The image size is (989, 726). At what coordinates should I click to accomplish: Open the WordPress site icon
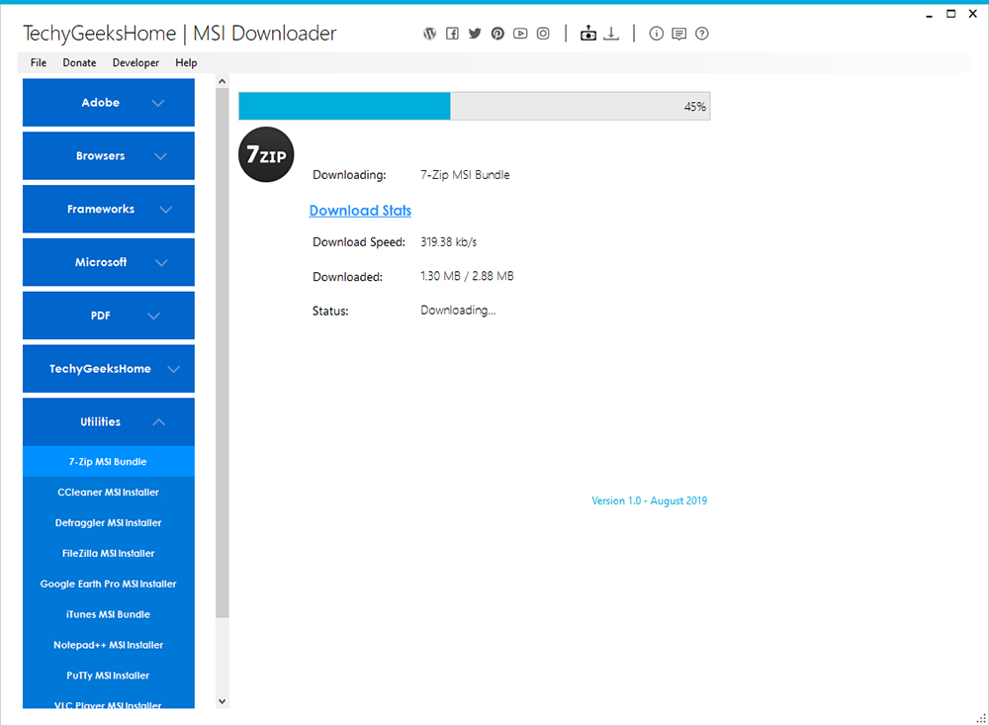click(x=429, y=34)
